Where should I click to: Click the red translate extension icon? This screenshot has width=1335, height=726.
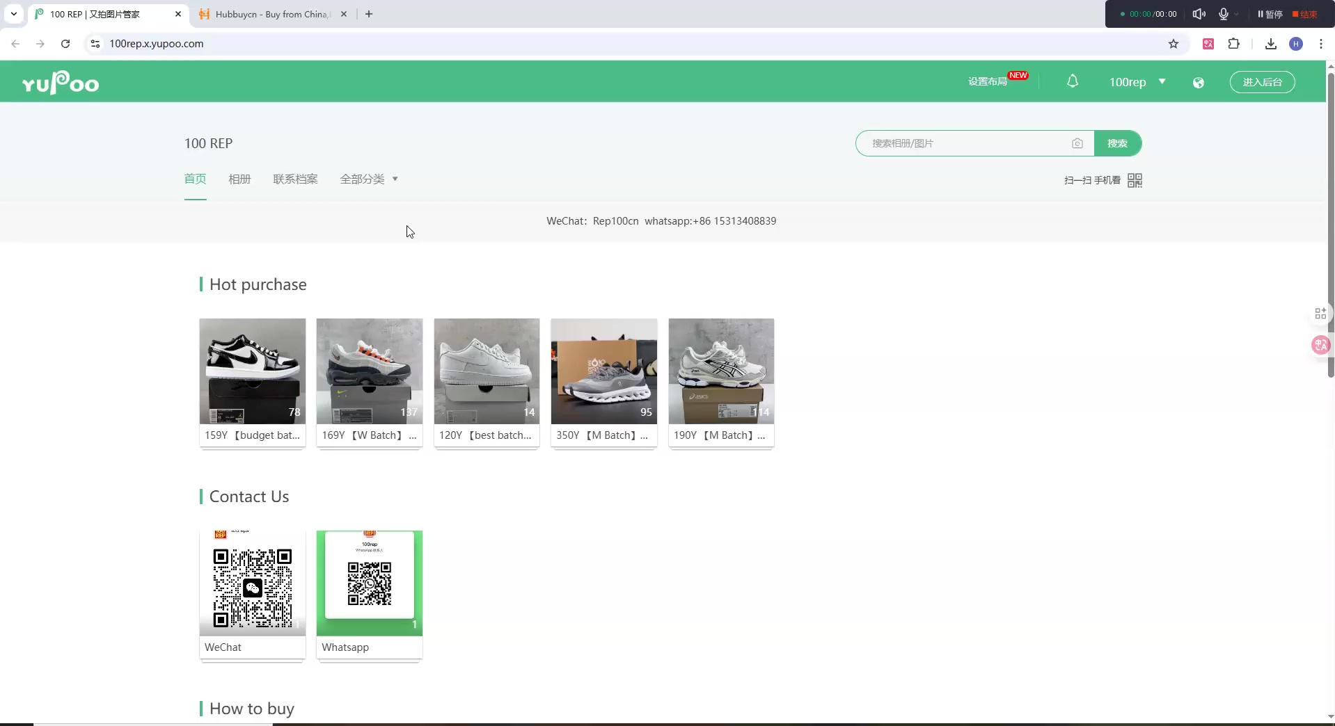[x=1208, y=44]
